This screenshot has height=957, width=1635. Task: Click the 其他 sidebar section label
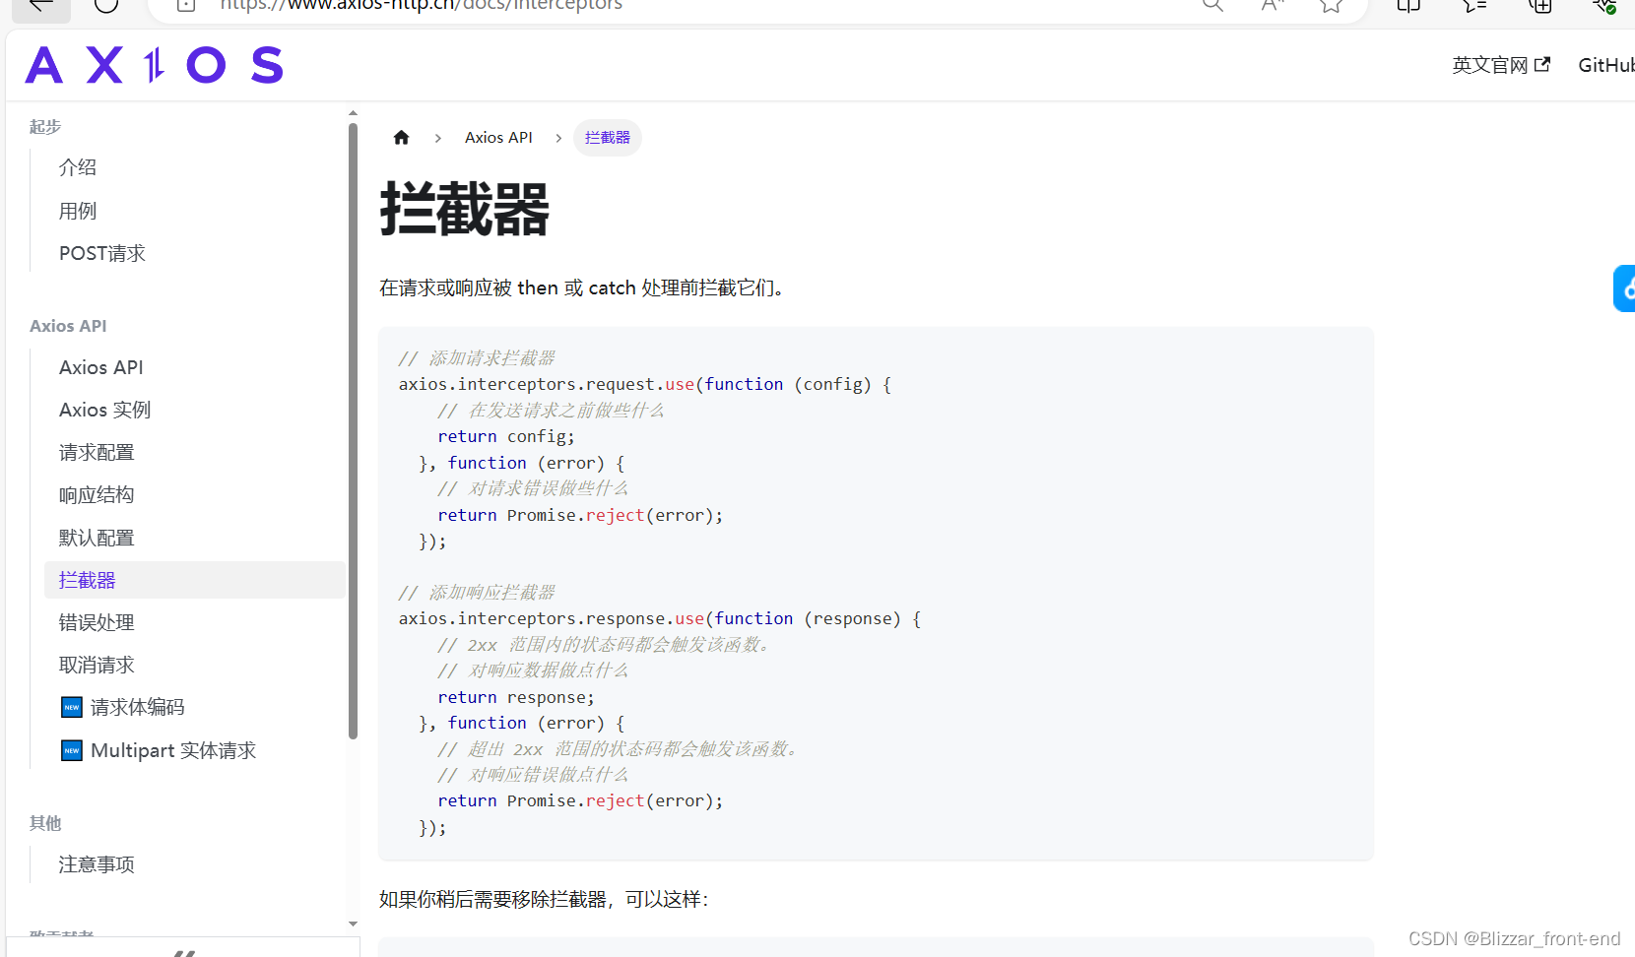click(45, 823)
